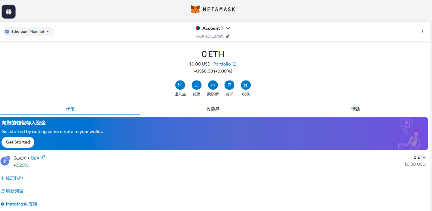
Task: Click the 出入金 buy/sell icon
Action: (180, 85)
